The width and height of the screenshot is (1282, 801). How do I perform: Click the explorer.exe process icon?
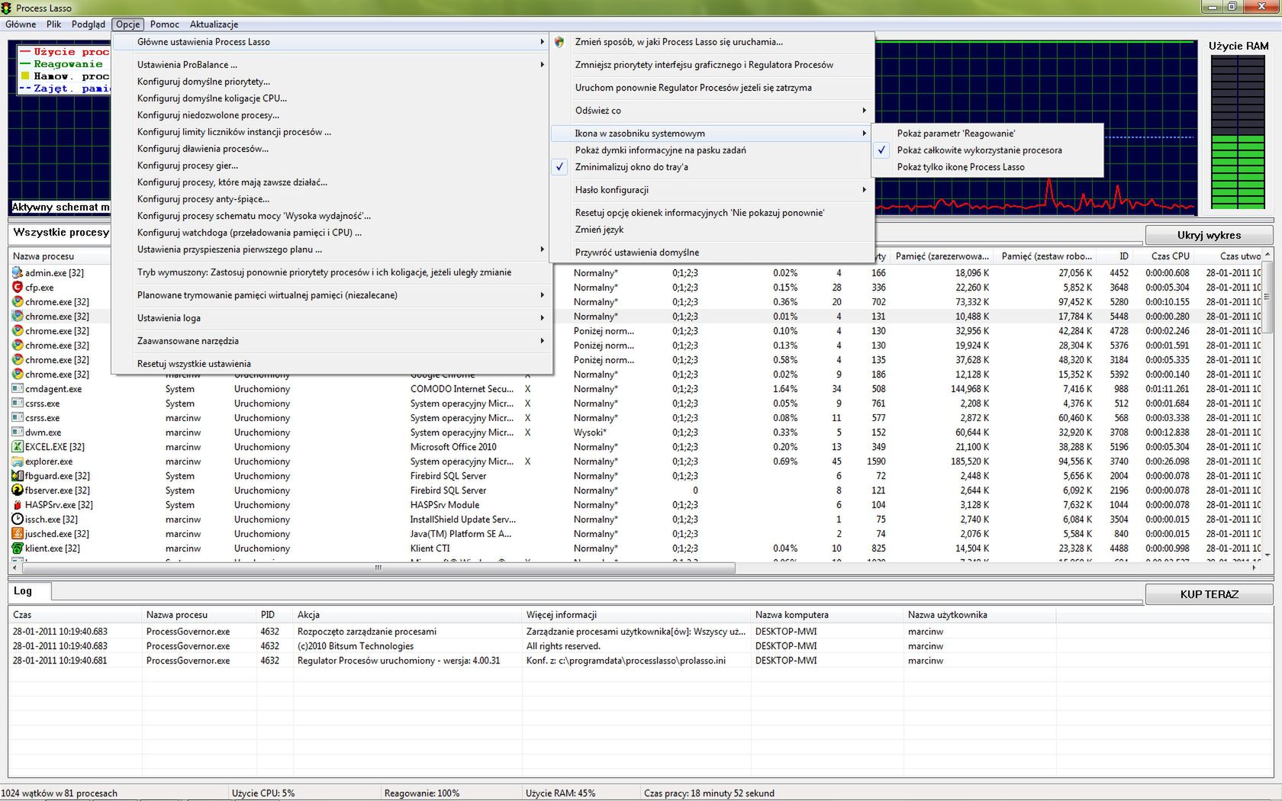(18, 461)
